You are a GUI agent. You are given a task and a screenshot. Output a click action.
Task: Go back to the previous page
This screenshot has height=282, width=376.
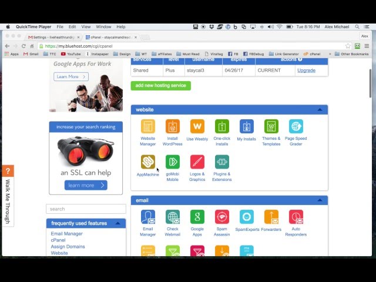click(7, 46)
